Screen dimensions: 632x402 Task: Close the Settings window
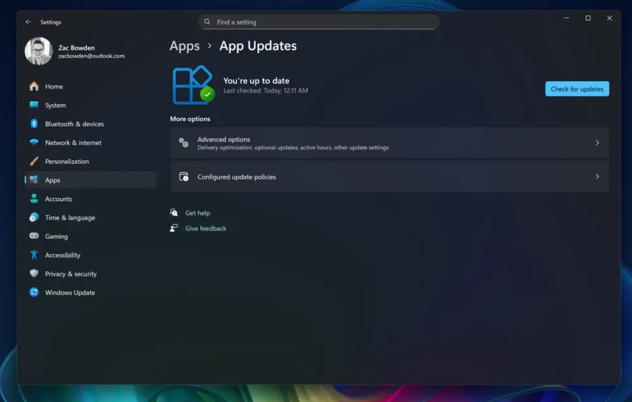point(609,18)
